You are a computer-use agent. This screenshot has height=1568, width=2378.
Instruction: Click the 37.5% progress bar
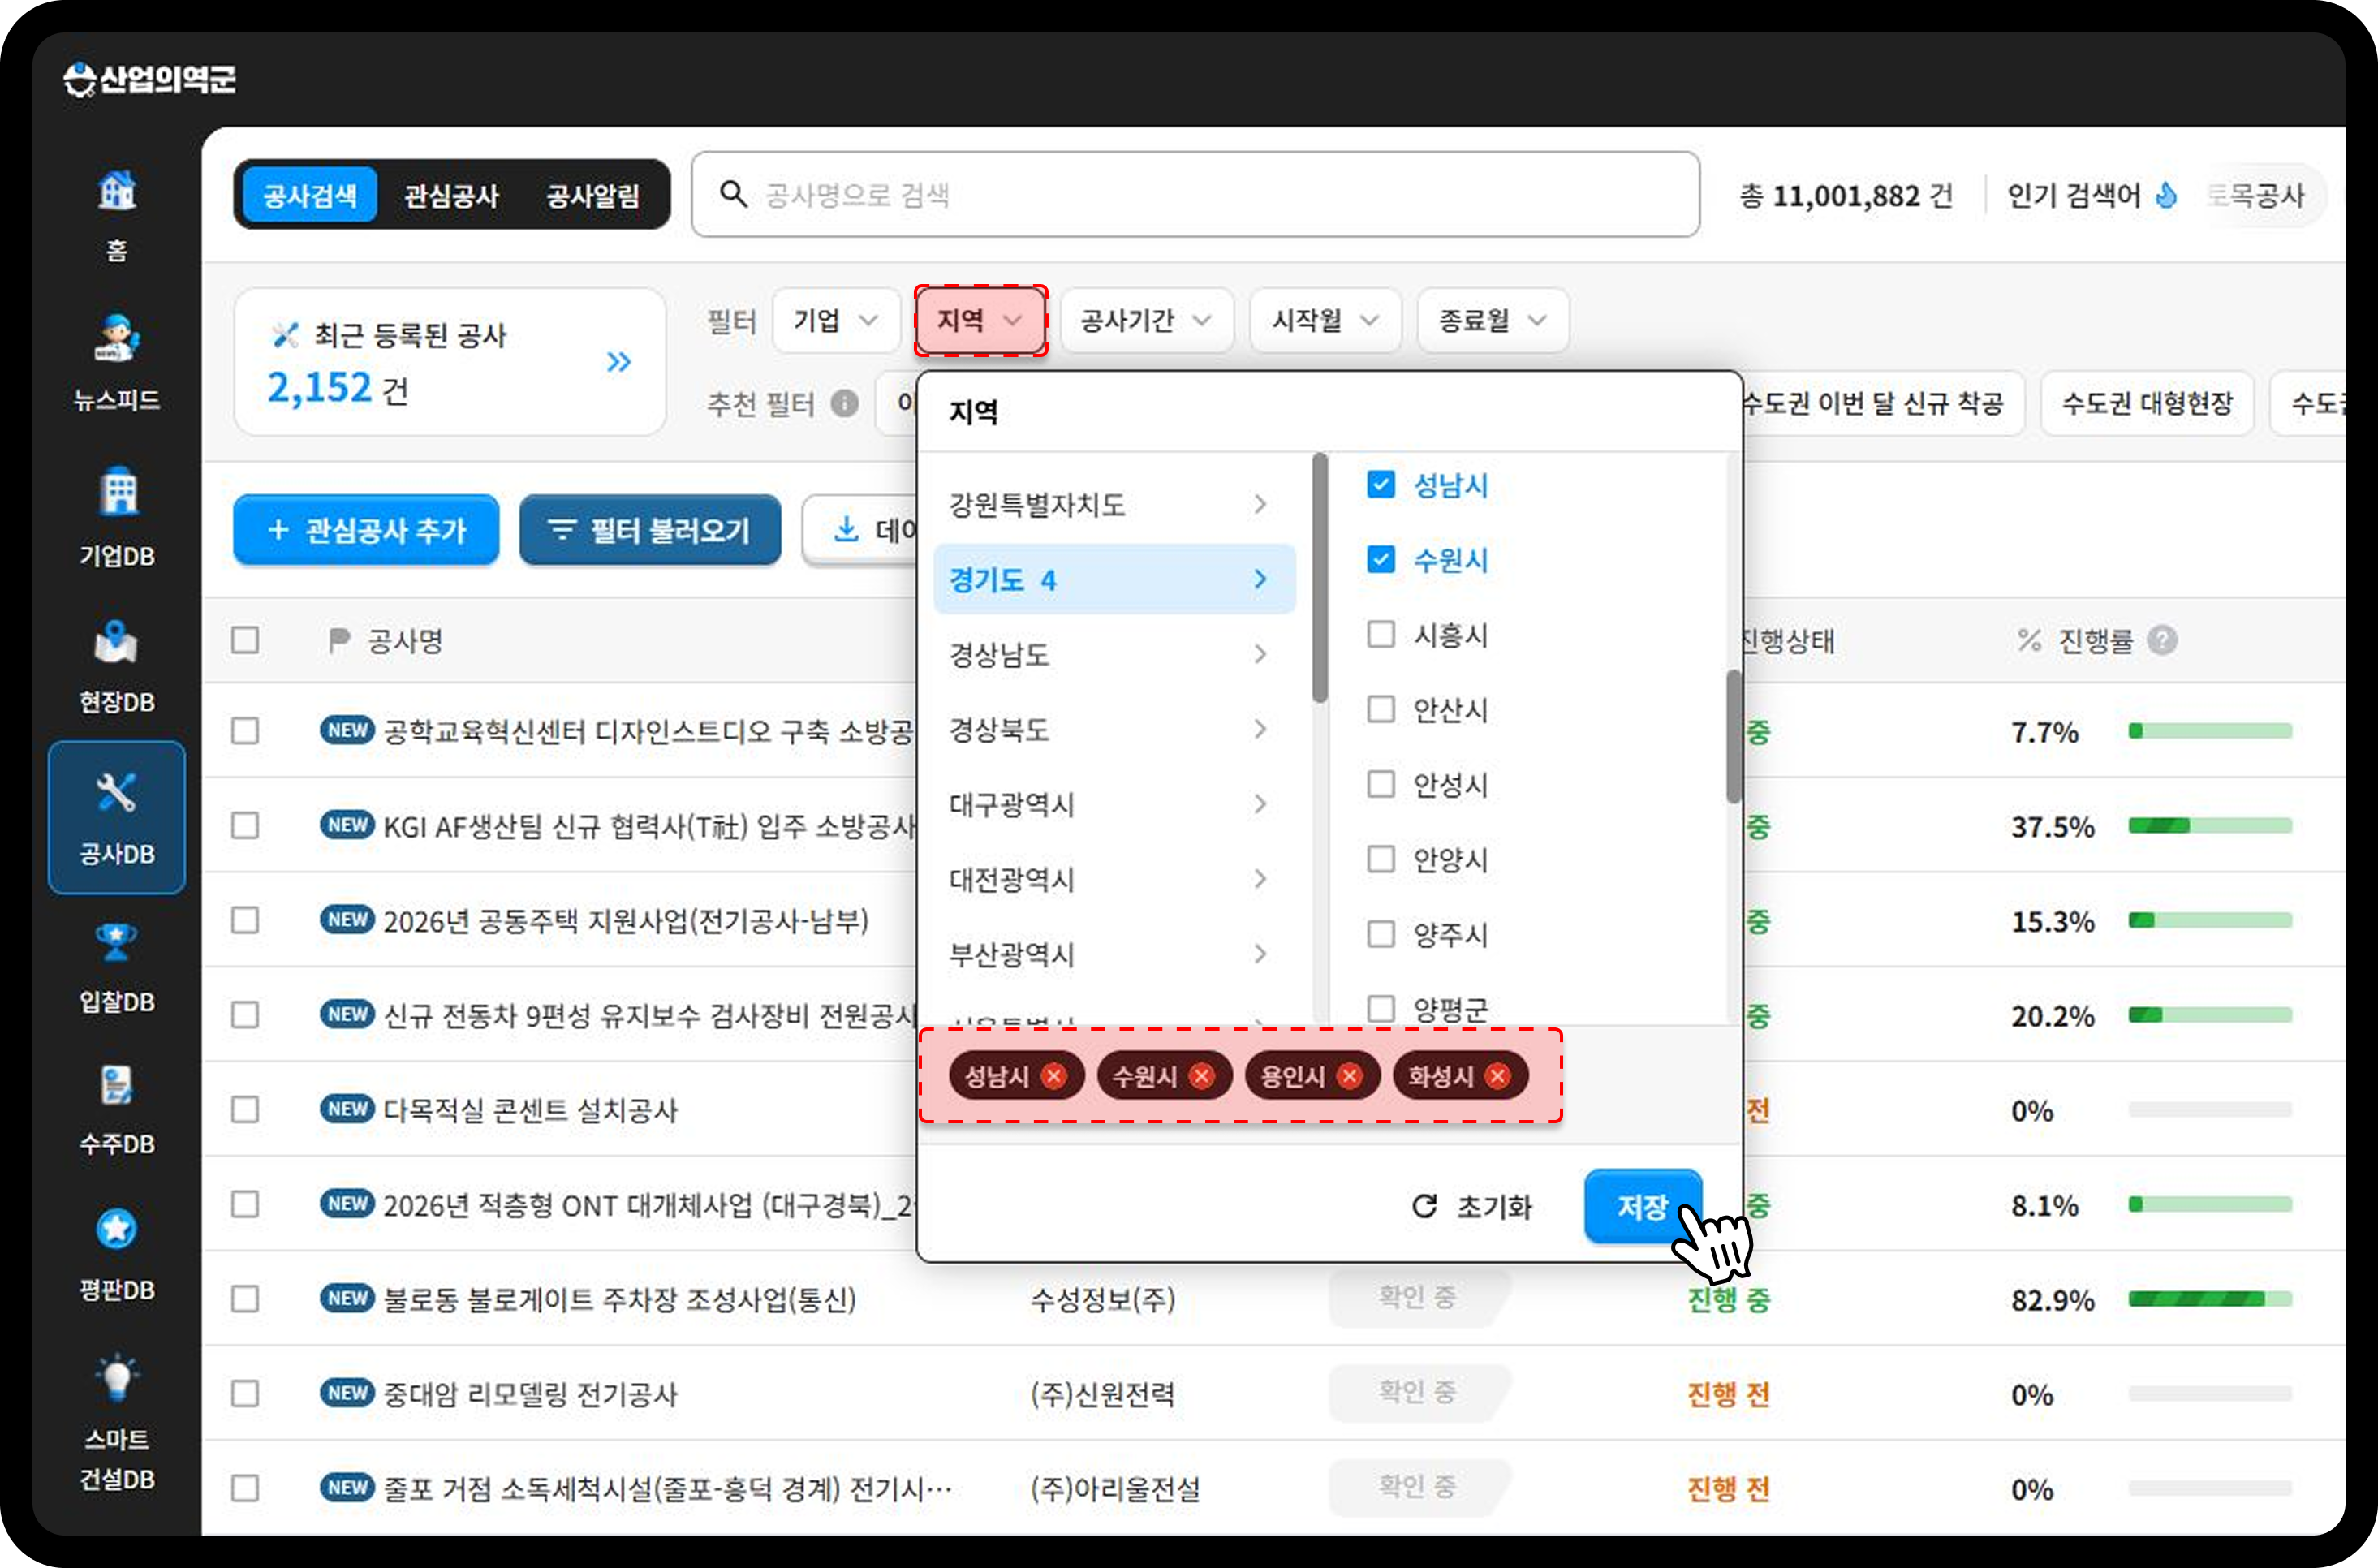[2210, 825]
